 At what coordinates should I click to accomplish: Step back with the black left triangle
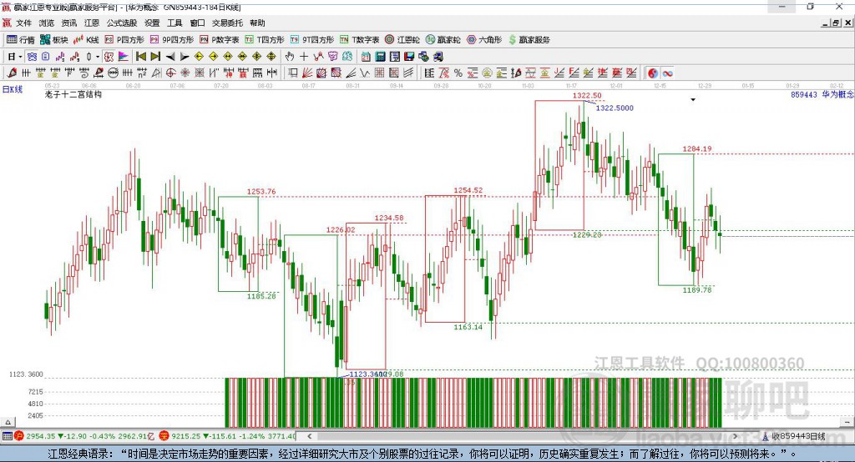pos(170,57)
